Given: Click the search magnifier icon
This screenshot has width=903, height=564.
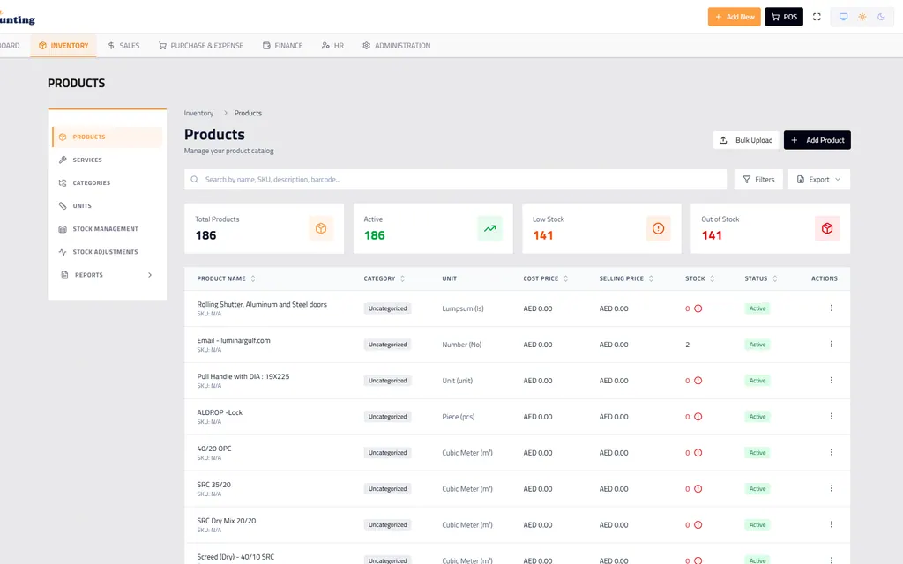Looking at the screenshot, I should tap(195, 180).
